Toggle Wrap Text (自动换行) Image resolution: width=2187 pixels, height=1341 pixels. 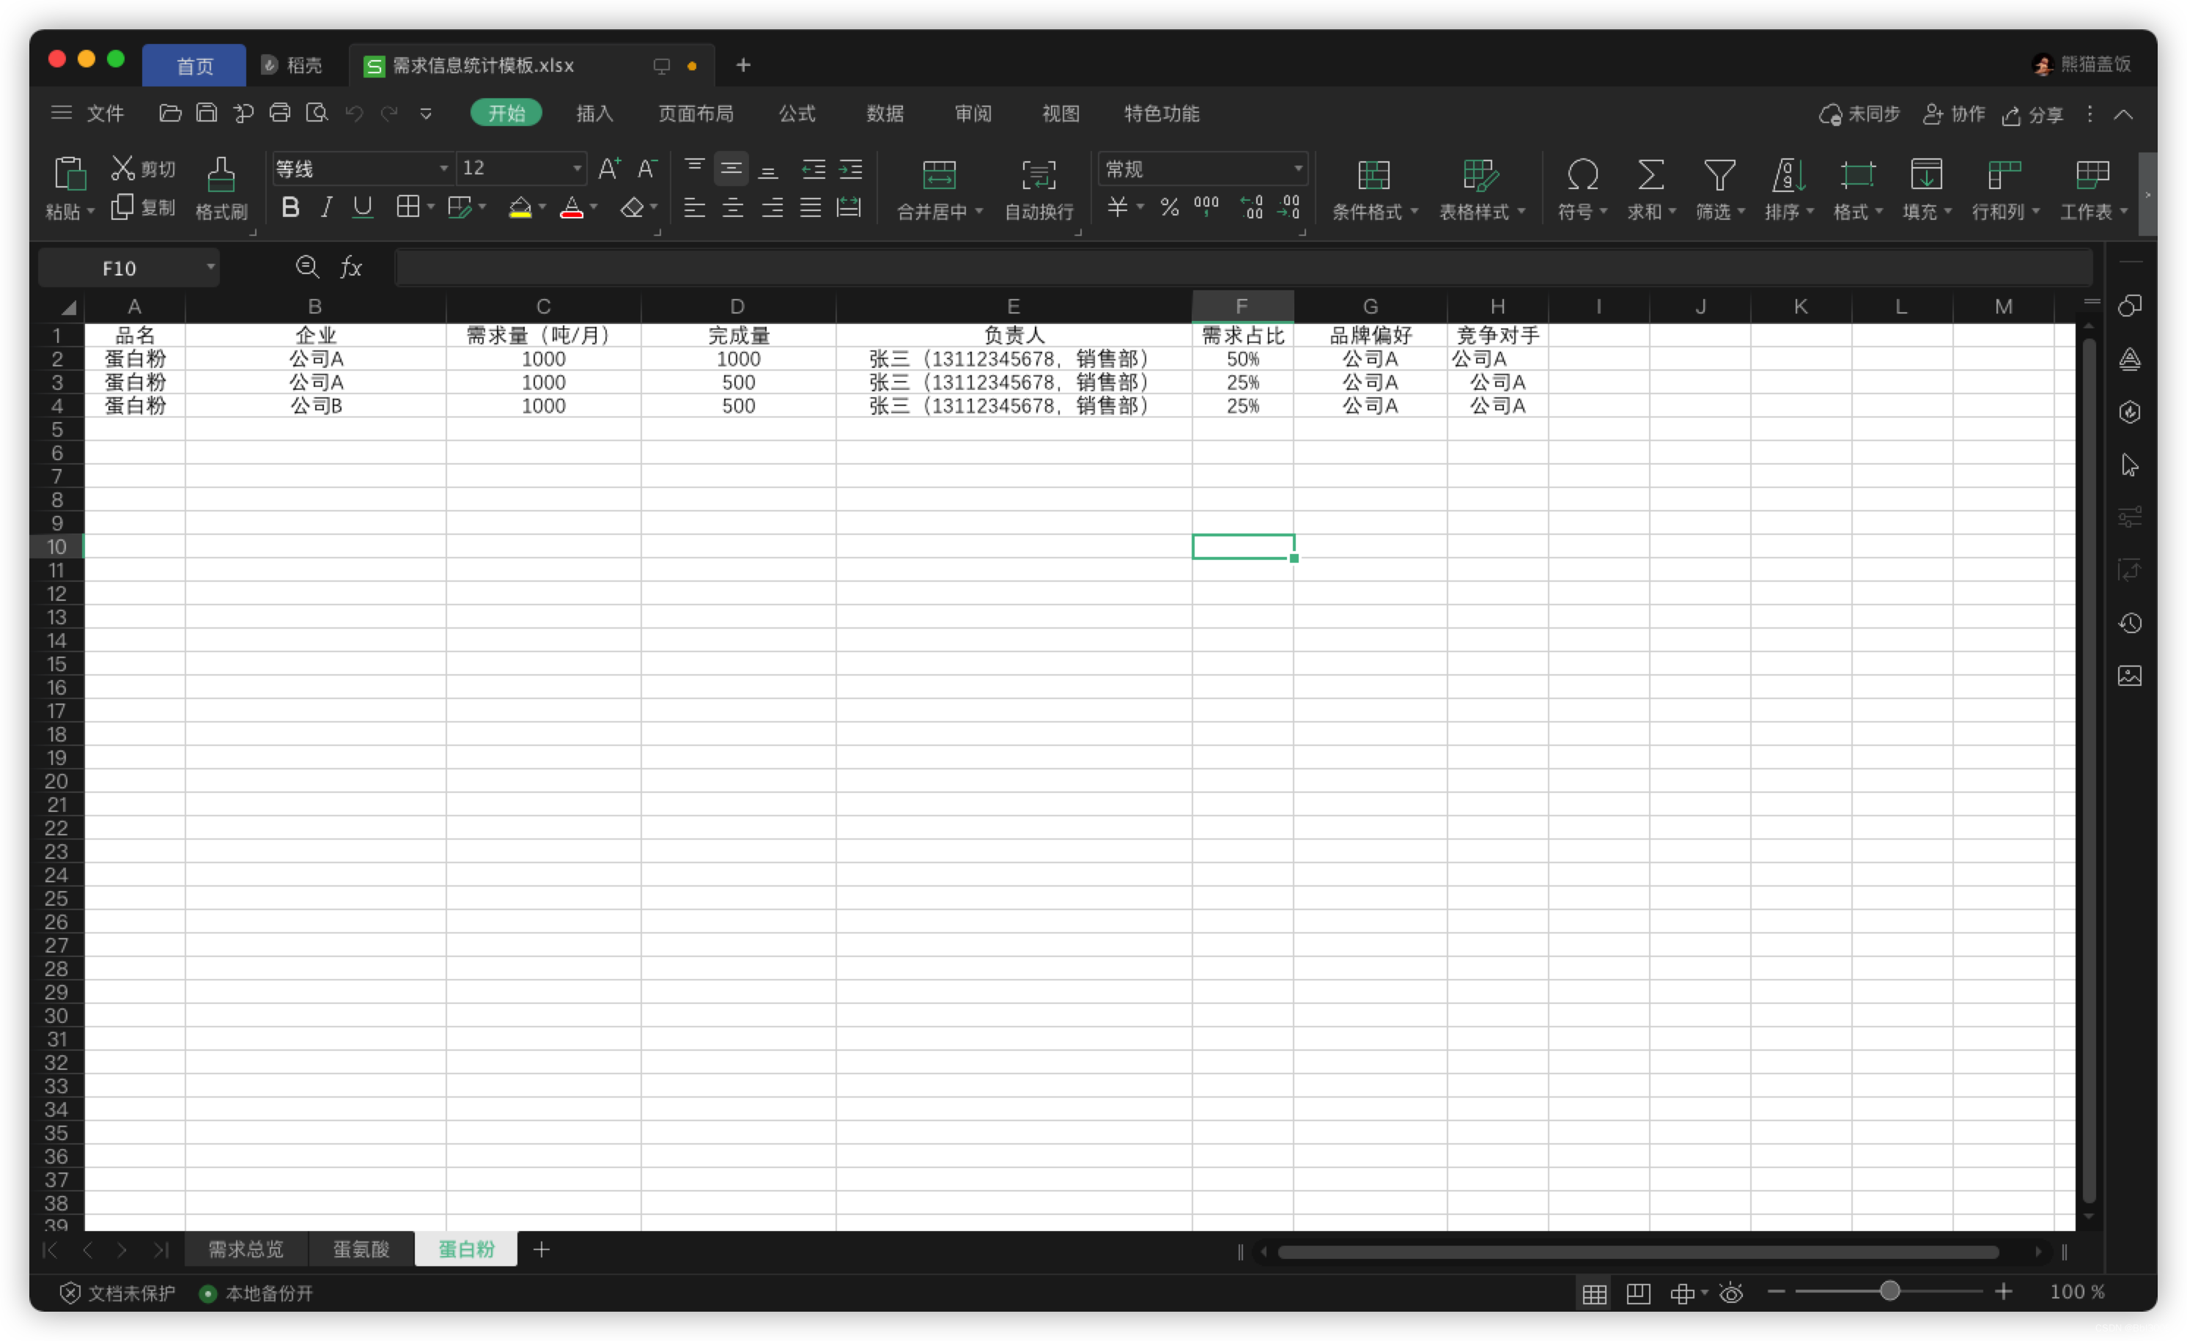1038,176
